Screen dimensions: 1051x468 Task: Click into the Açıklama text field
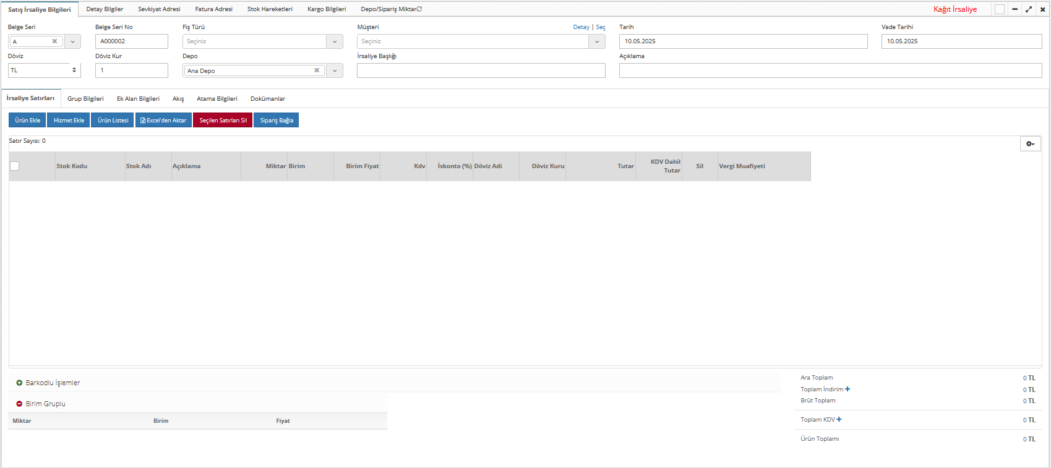click(x=830, y=70)
